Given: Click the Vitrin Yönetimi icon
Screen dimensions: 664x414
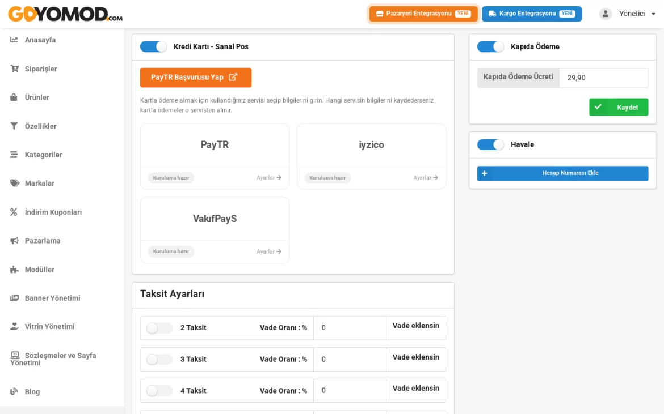Looking at the screenshot, I should point(14,326).
